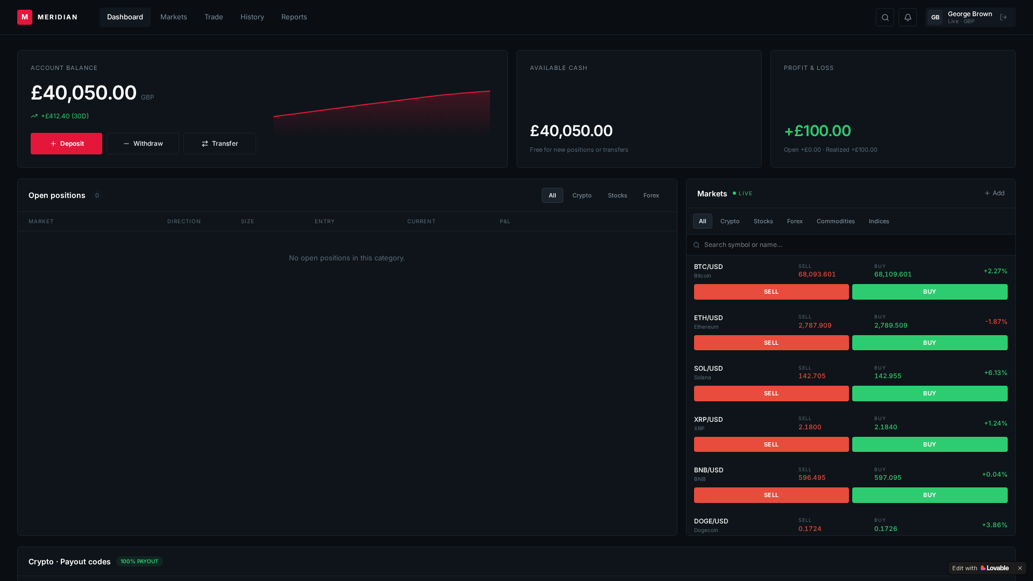Viewport: 1033px width, 581px height.
Task: Buy BTC/USD
Action: (x=930, y=292)
